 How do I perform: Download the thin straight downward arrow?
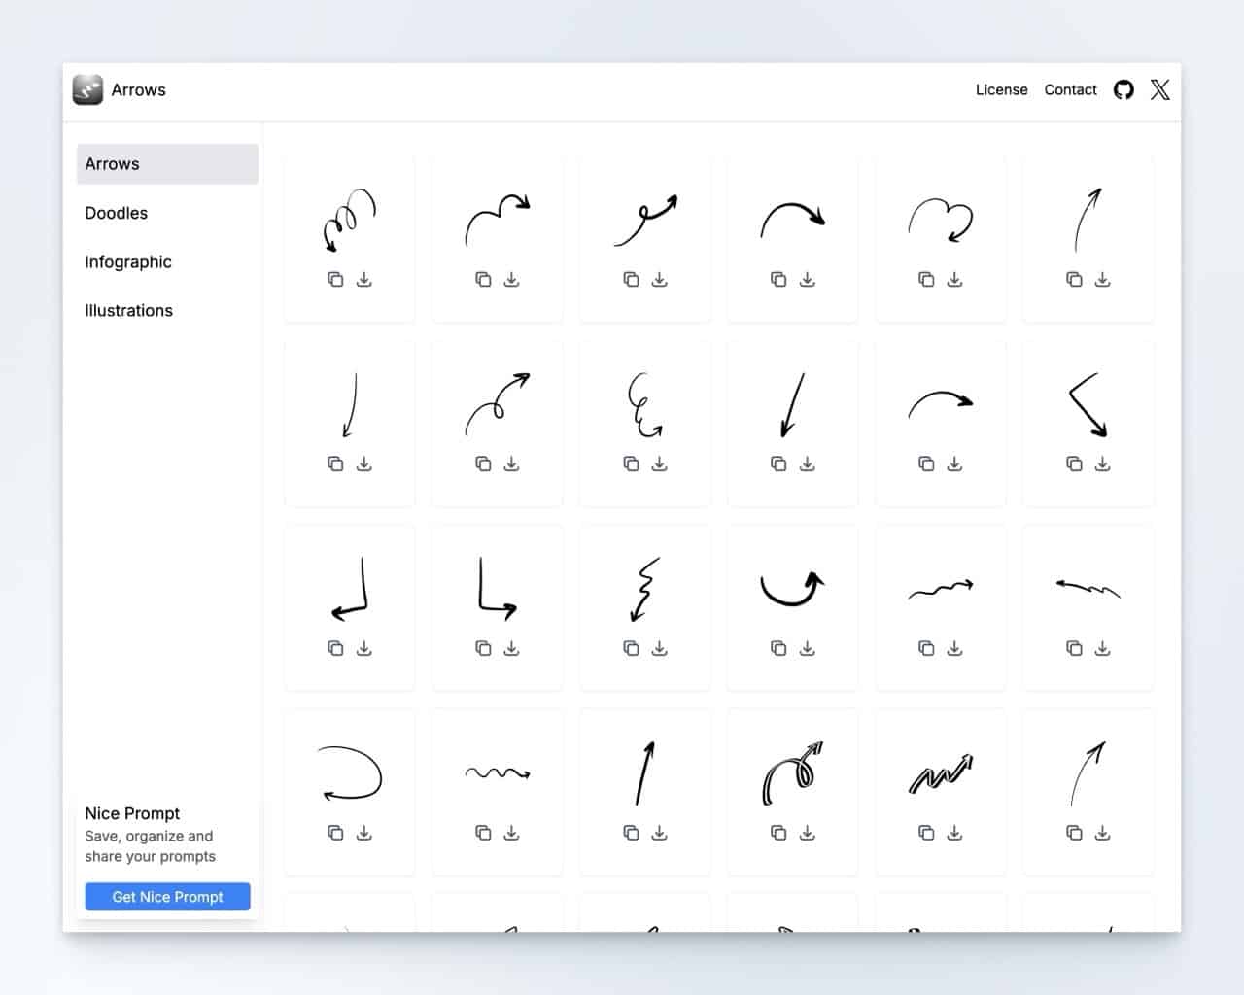tap(364, 464)
